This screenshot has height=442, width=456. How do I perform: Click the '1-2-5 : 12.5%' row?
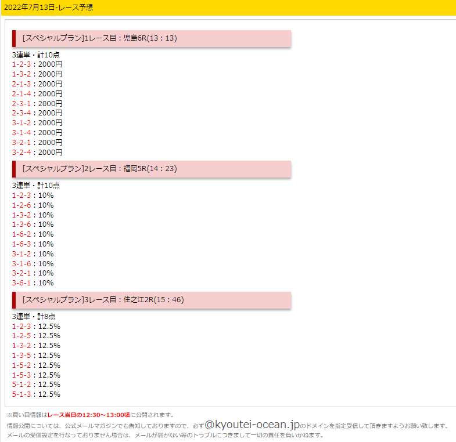pyautogui.click(x=36, y=336)
